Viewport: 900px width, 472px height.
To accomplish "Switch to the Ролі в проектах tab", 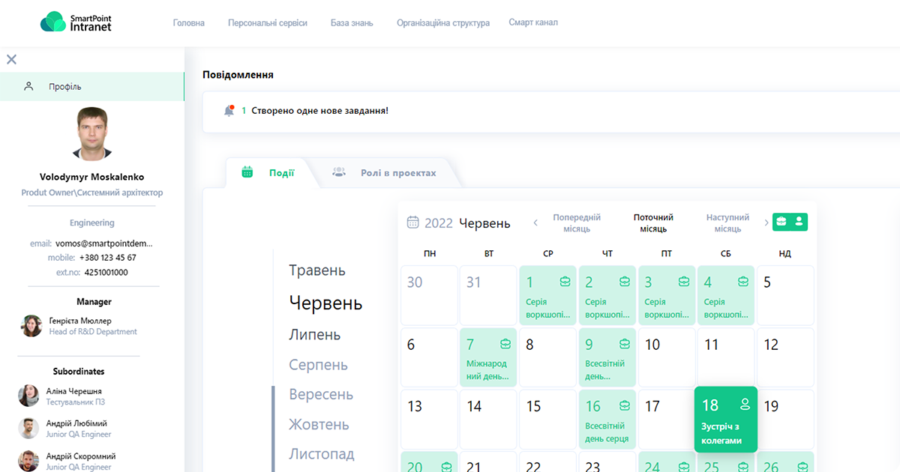I will pos(397,173).
